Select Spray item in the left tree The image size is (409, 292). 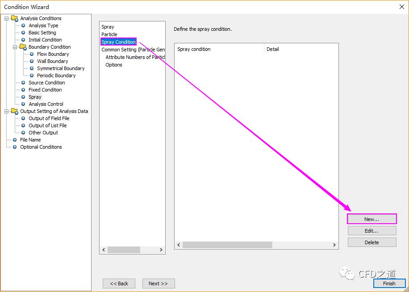pos(35,97)
